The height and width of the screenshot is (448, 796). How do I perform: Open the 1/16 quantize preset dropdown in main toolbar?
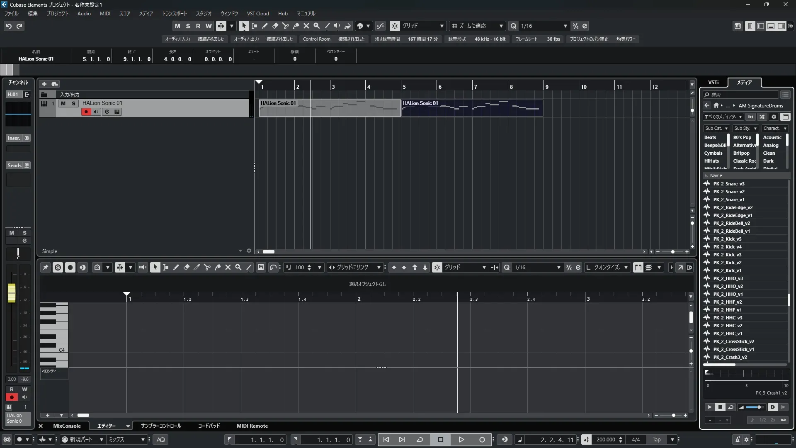click(544, 26)
